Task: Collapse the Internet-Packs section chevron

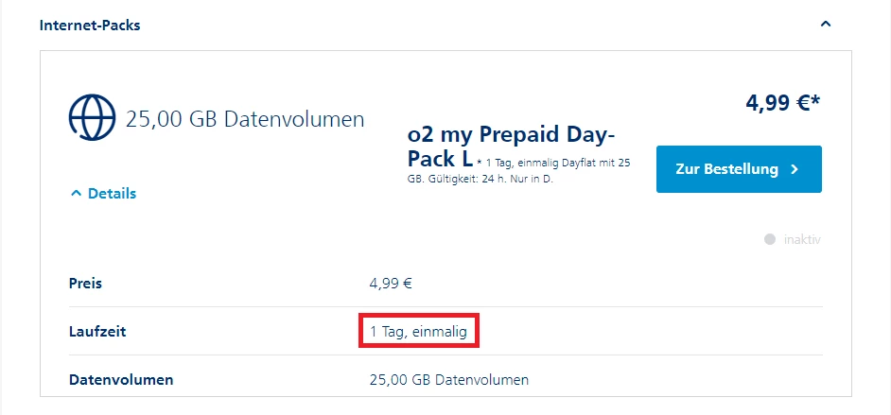Action: pos(826,25)
